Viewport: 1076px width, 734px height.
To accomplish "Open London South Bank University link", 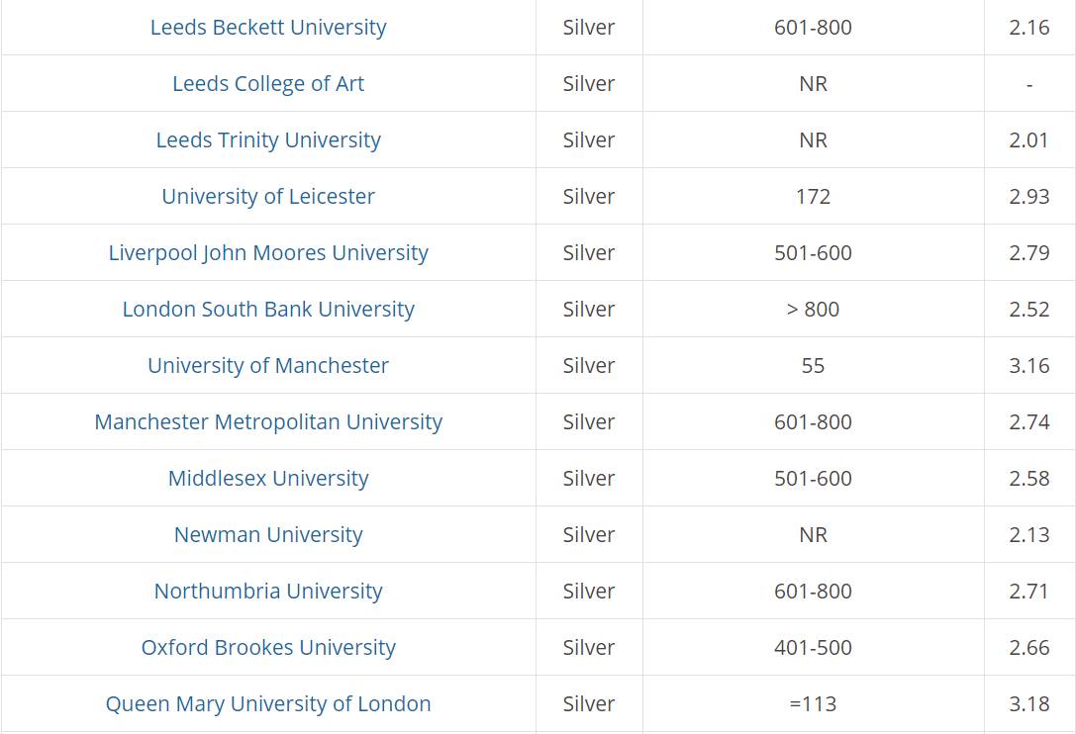I will pyautogui.click(x=268, y=309).
